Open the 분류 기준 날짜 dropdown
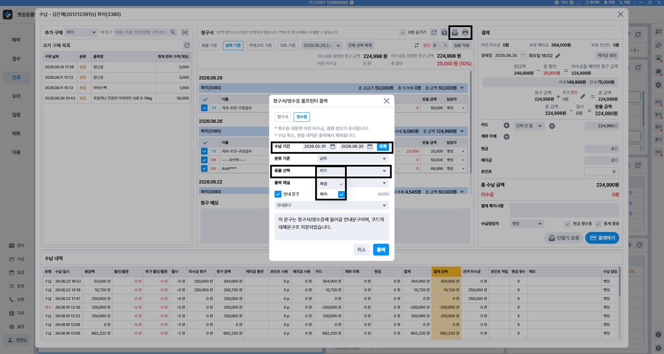 click(x=353, y=158)
